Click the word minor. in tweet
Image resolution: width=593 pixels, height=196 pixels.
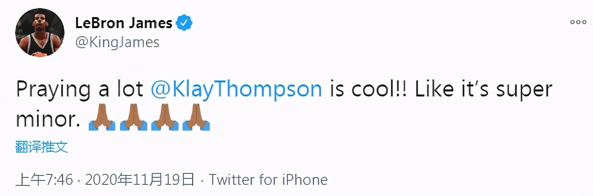48,120
